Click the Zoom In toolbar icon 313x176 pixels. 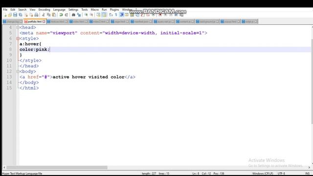[x=86, y=15]
